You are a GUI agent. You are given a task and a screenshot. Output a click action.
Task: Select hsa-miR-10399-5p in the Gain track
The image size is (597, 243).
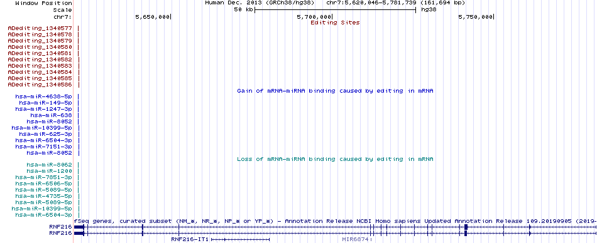point(42,128)
